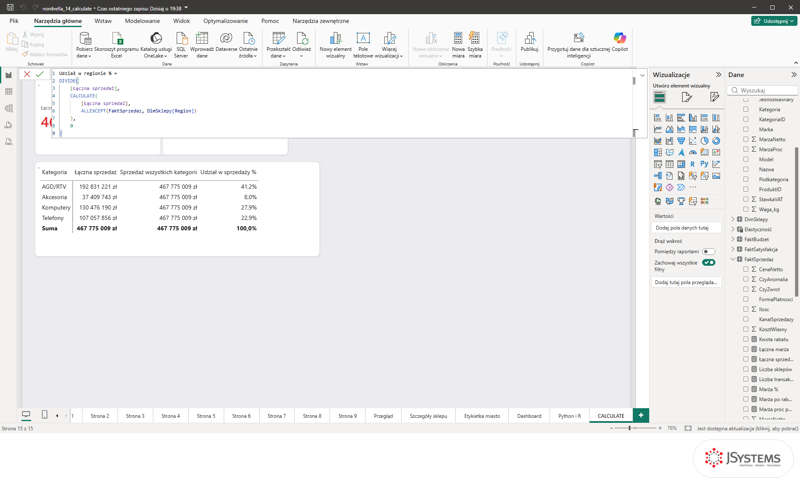The image size is (800, 484).
Task: Add a new page with plus button
Action: click(641, 415)
